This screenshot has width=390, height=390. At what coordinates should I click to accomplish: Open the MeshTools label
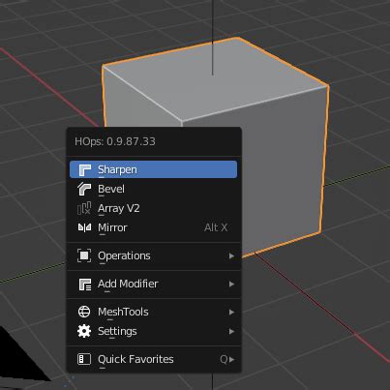(123, 312)
